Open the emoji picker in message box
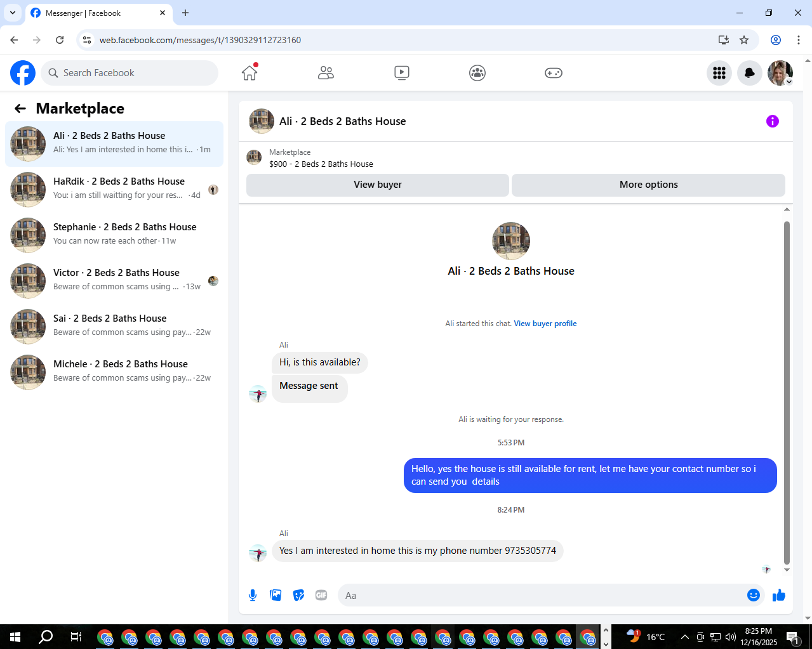 (754, 595)
